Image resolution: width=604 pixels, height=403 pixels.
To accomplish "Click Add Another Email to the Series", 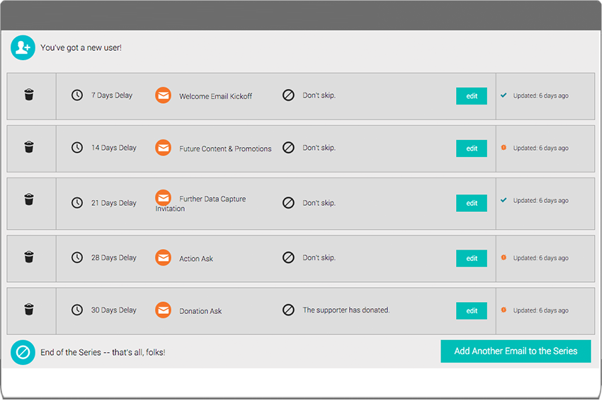I will 515,351.
